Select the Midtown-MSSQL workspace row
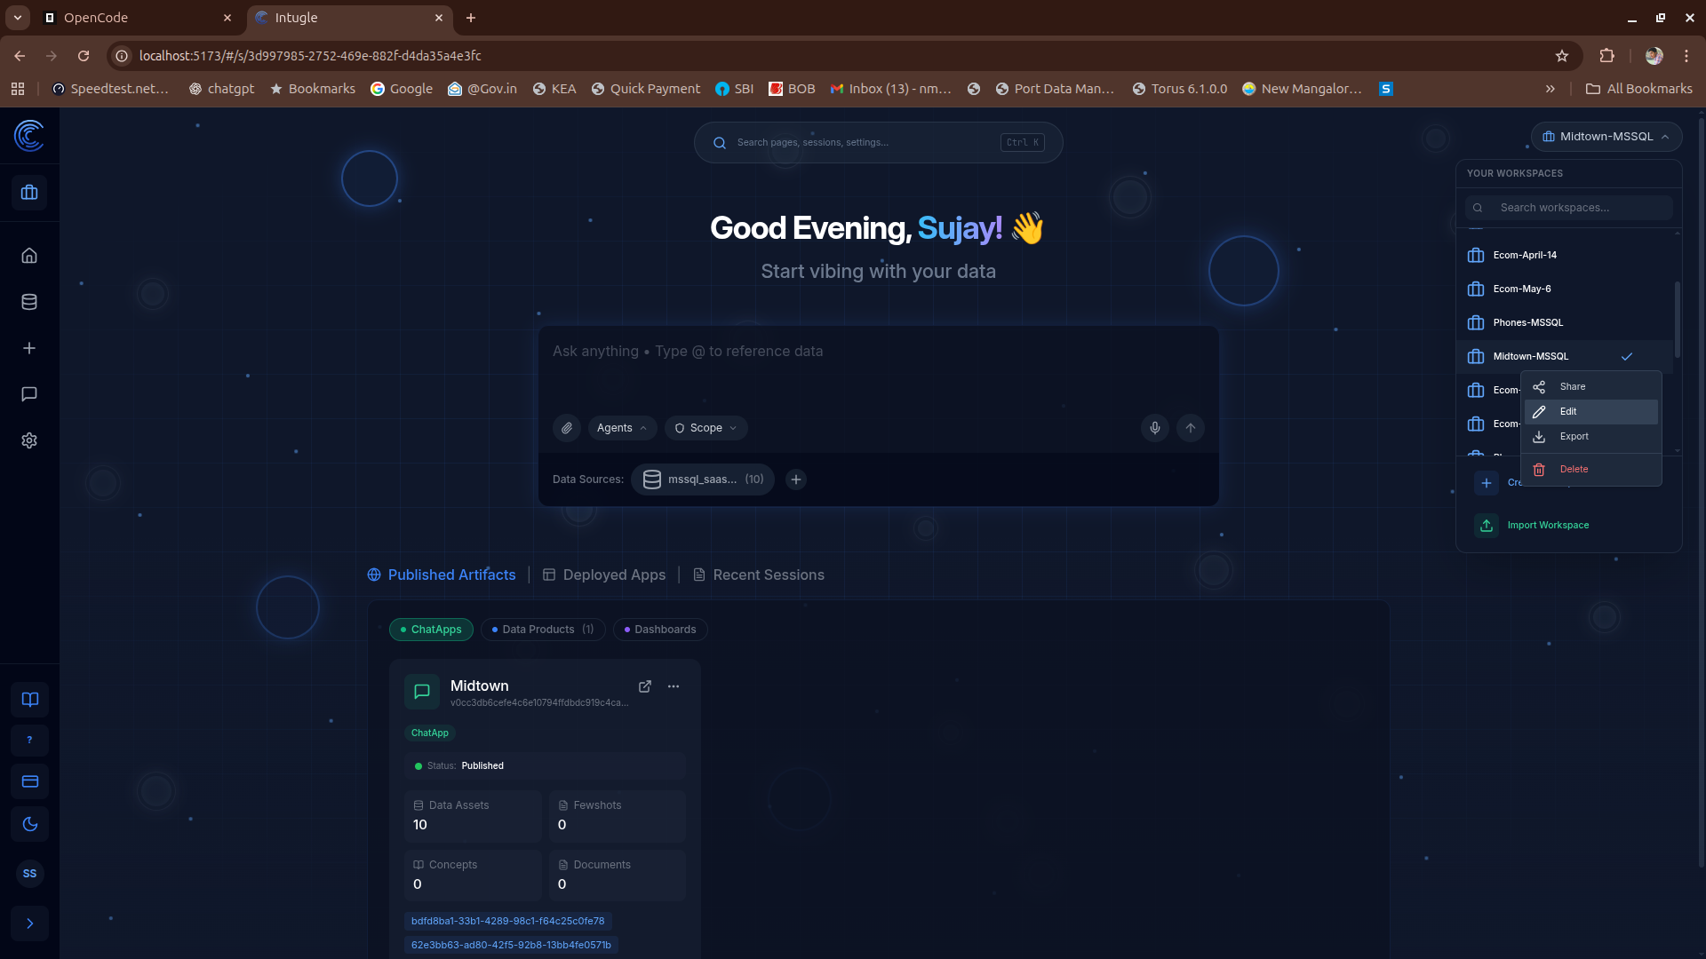 pyautogui.click(x=1566, y=357)
